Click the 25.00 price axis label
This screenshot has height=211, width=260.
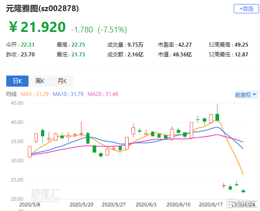tap(17, 180)
